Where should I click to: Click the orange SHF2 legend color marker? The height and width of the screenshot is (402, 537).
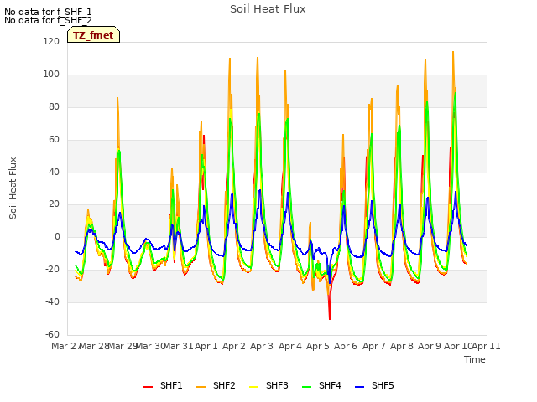click(201, 387)
